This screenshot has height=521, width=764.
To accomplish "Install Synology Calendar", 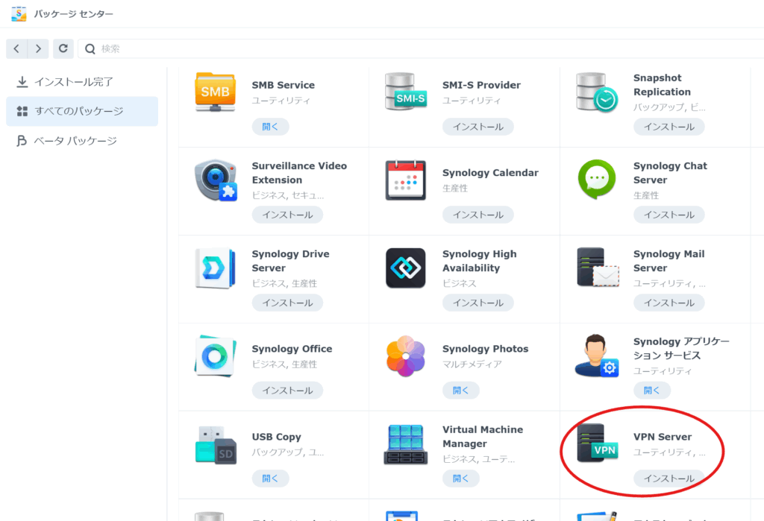I will [478, 215].
